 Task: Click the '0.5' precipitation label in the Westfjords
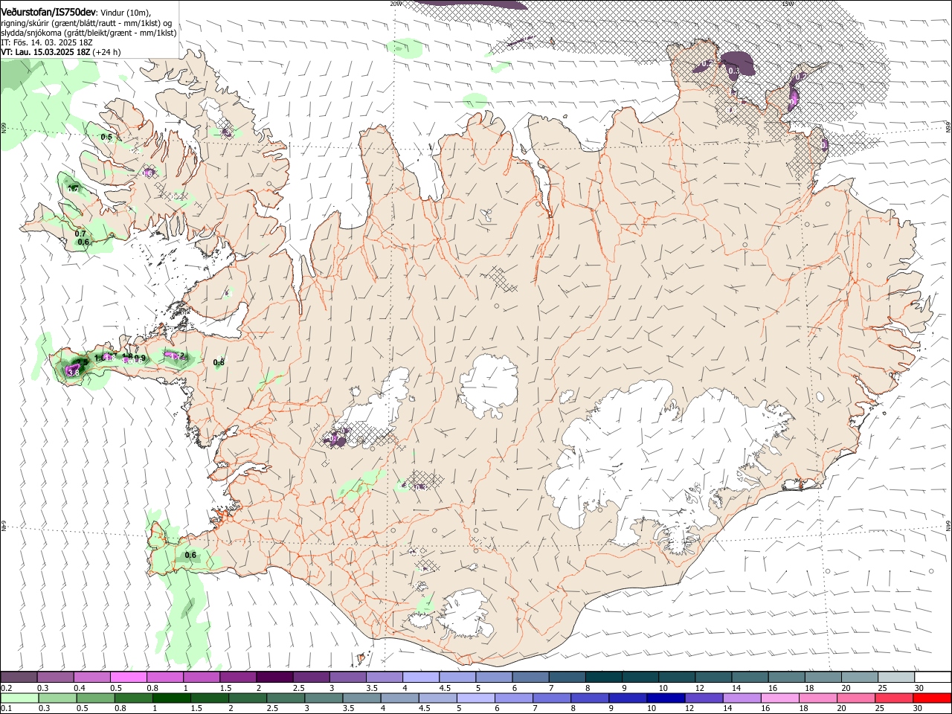pos(106,137)
